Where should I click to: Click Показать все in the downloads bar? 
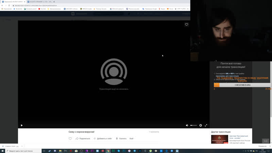(262, 146)
